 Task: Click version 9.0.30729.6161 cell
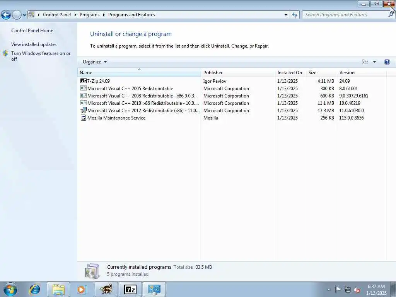(x=353, y=96)
